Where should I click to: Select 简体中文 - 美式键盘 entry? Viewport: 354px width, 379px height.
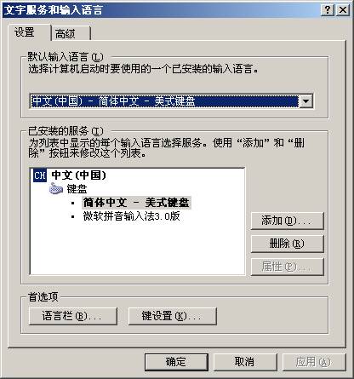click(136, 203)
